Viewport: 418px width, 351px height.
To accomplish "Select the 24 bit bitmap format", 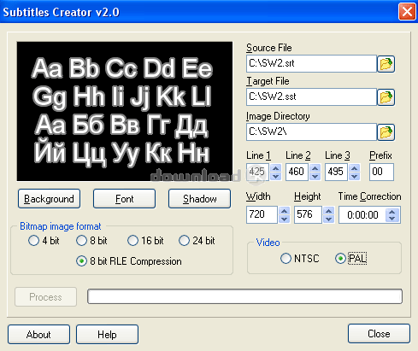I will (197, 241).
